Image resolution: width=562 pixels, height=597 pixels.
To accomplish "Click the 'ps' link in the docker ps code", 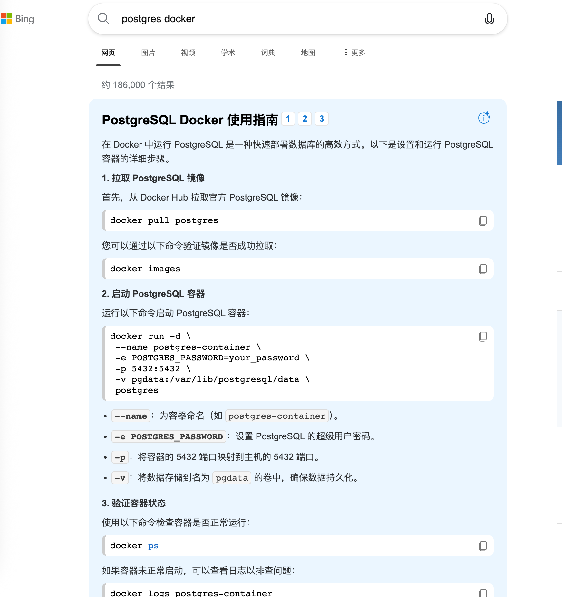I will coord(153,546).
